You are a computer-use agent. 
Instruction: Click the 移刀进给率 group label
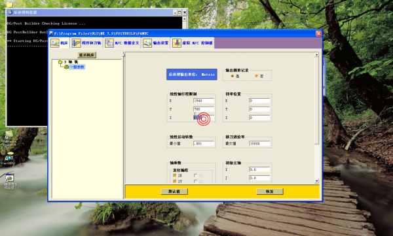click(235, 137)
